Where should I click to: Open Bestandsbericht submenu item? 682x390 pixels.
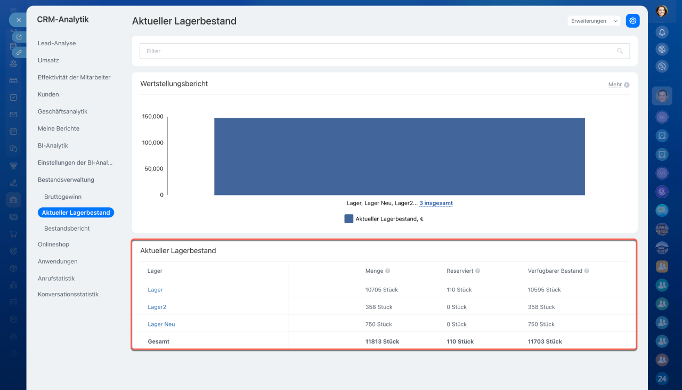67,229
